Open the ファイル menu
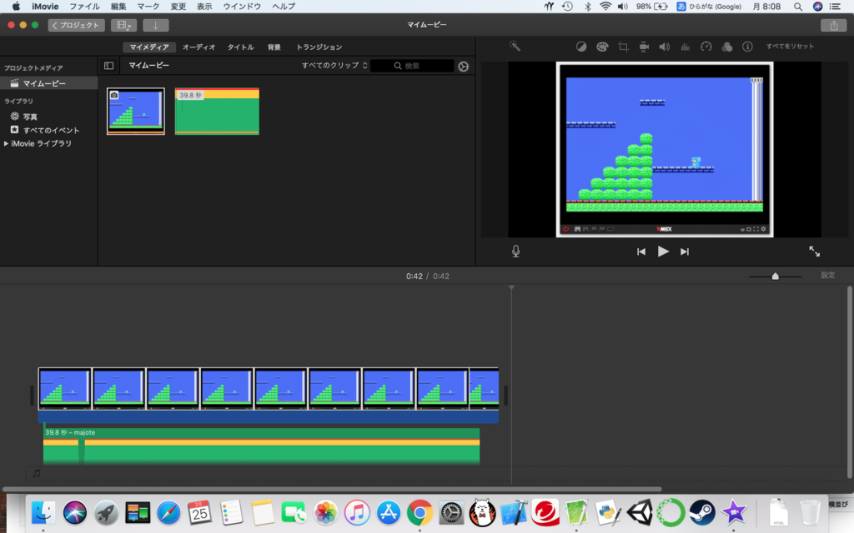The height and width of the screenshot is (533, 854). [84, 7]
